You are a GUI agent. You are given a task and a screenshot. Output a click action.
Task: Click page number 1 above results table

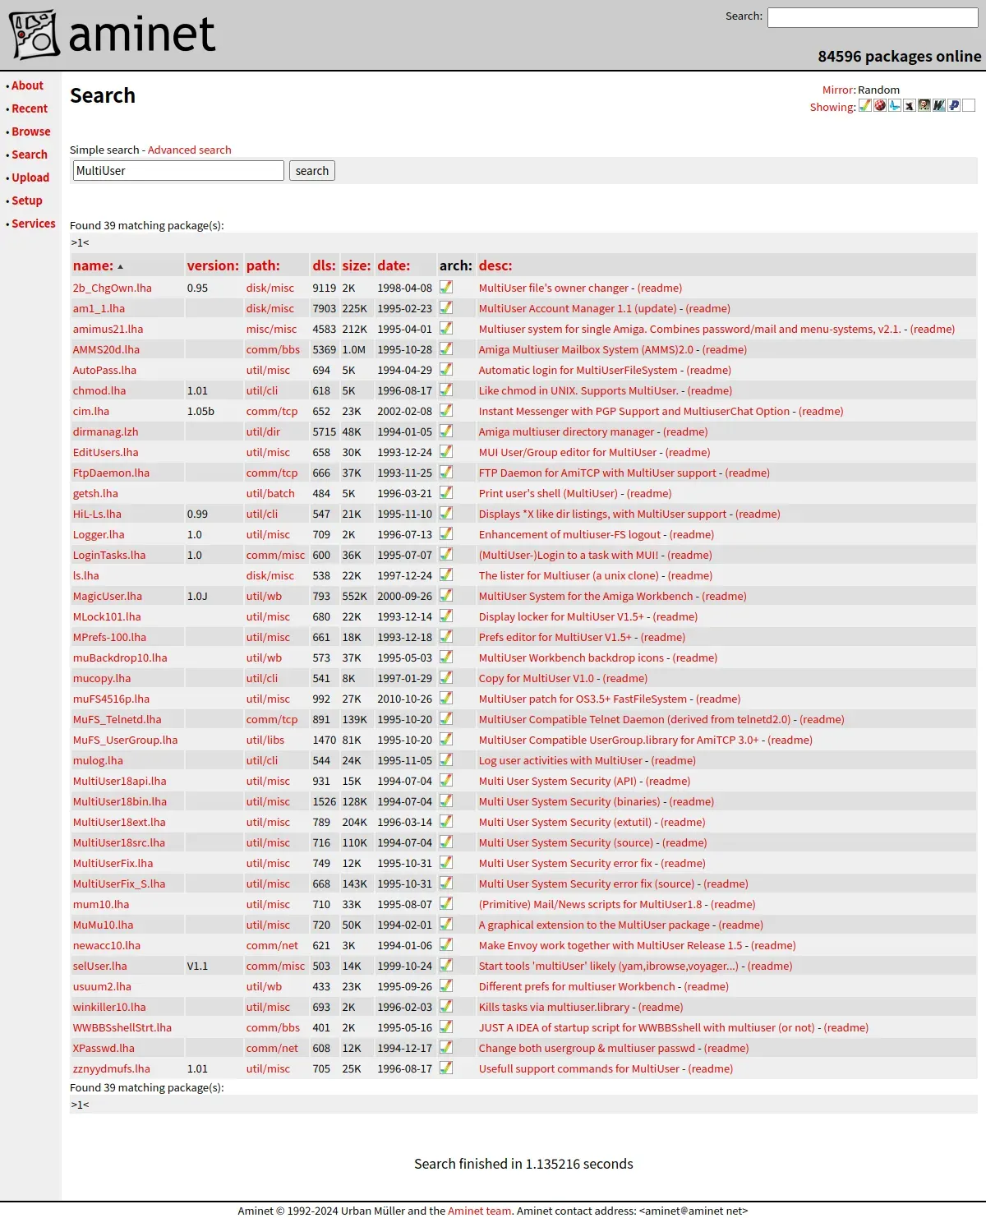click(80, 243)
